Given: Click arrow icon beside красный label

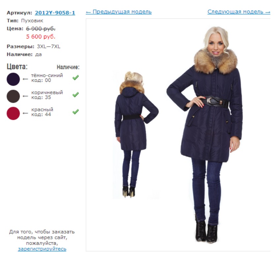Looking at the screenshot, I should coord(25,113).
